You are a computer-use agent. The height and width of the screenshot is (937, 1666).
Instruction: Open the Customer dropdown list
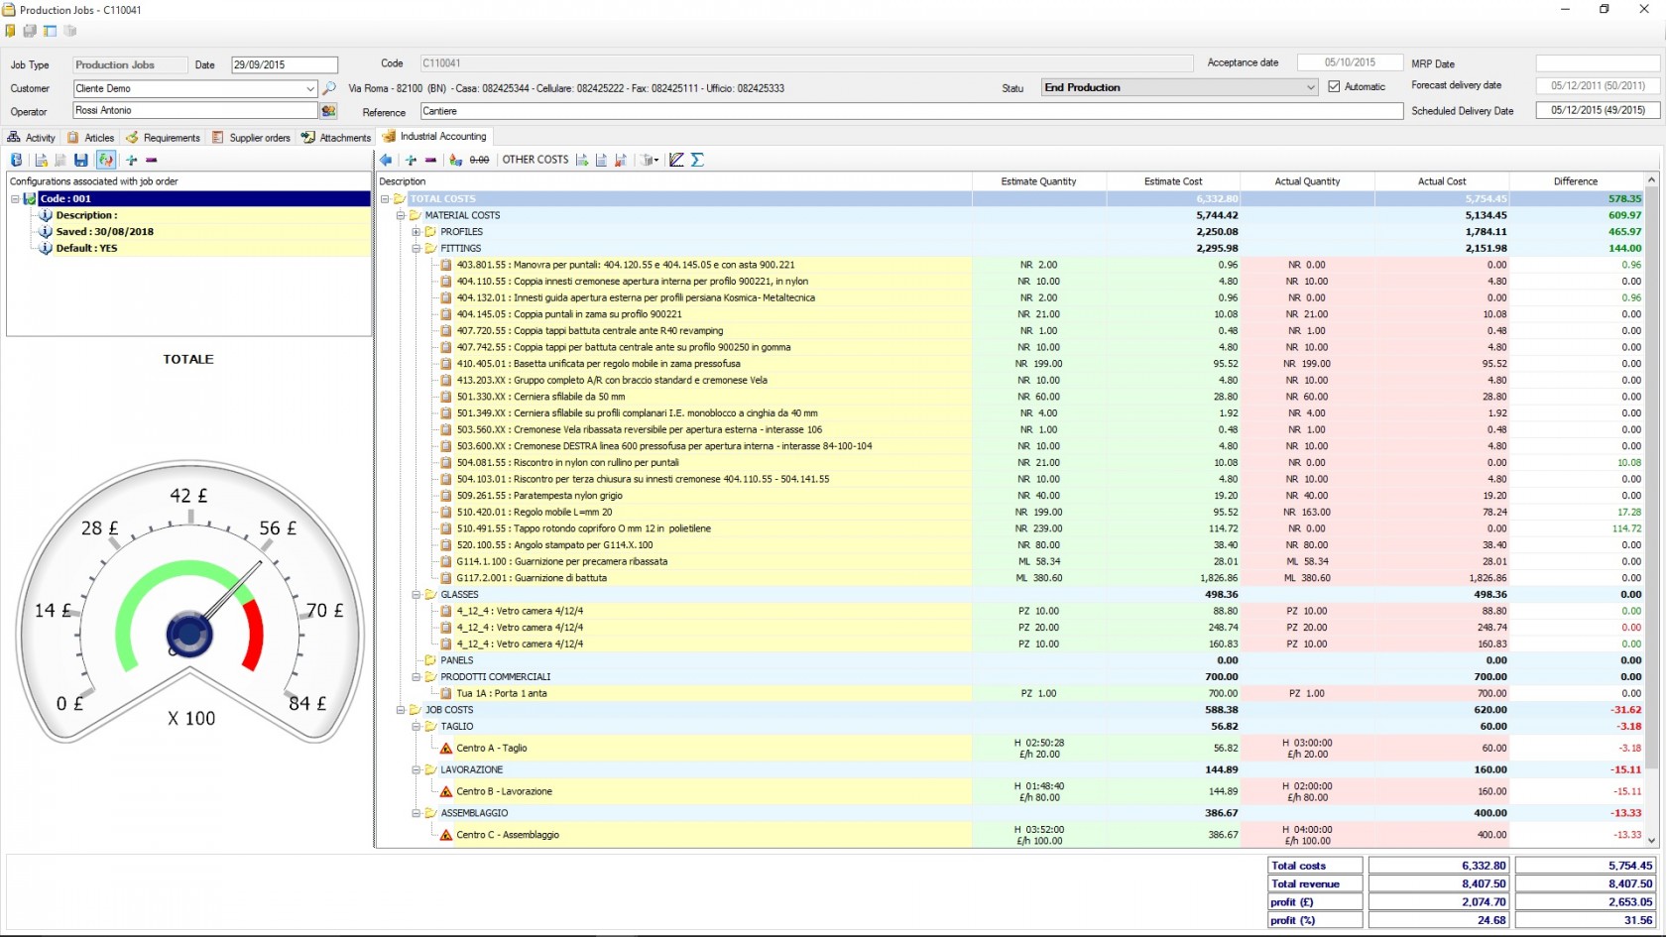310,88
